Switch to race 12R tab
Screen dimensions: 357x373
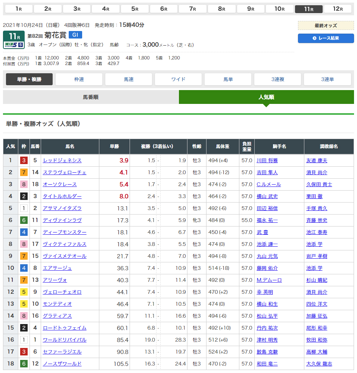(338, 9)
